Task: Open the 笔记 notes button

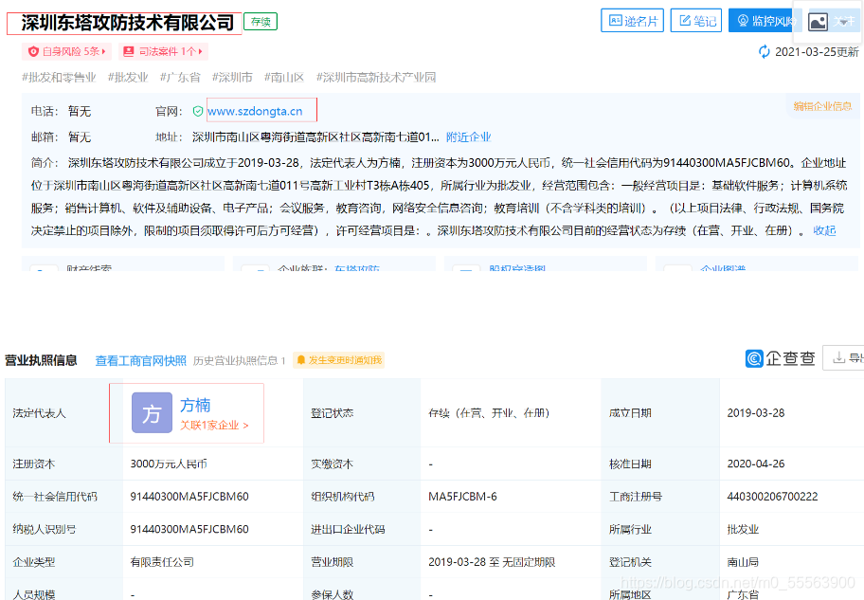Action: point(696,21)
